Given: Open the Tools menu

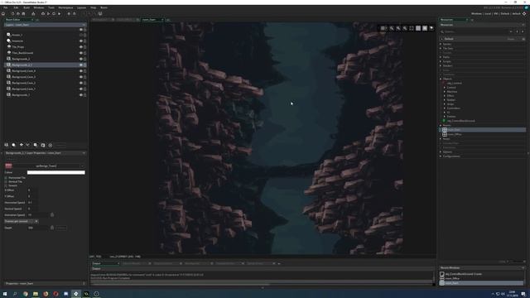Looking at the screenshot, I should pos(51,7).
